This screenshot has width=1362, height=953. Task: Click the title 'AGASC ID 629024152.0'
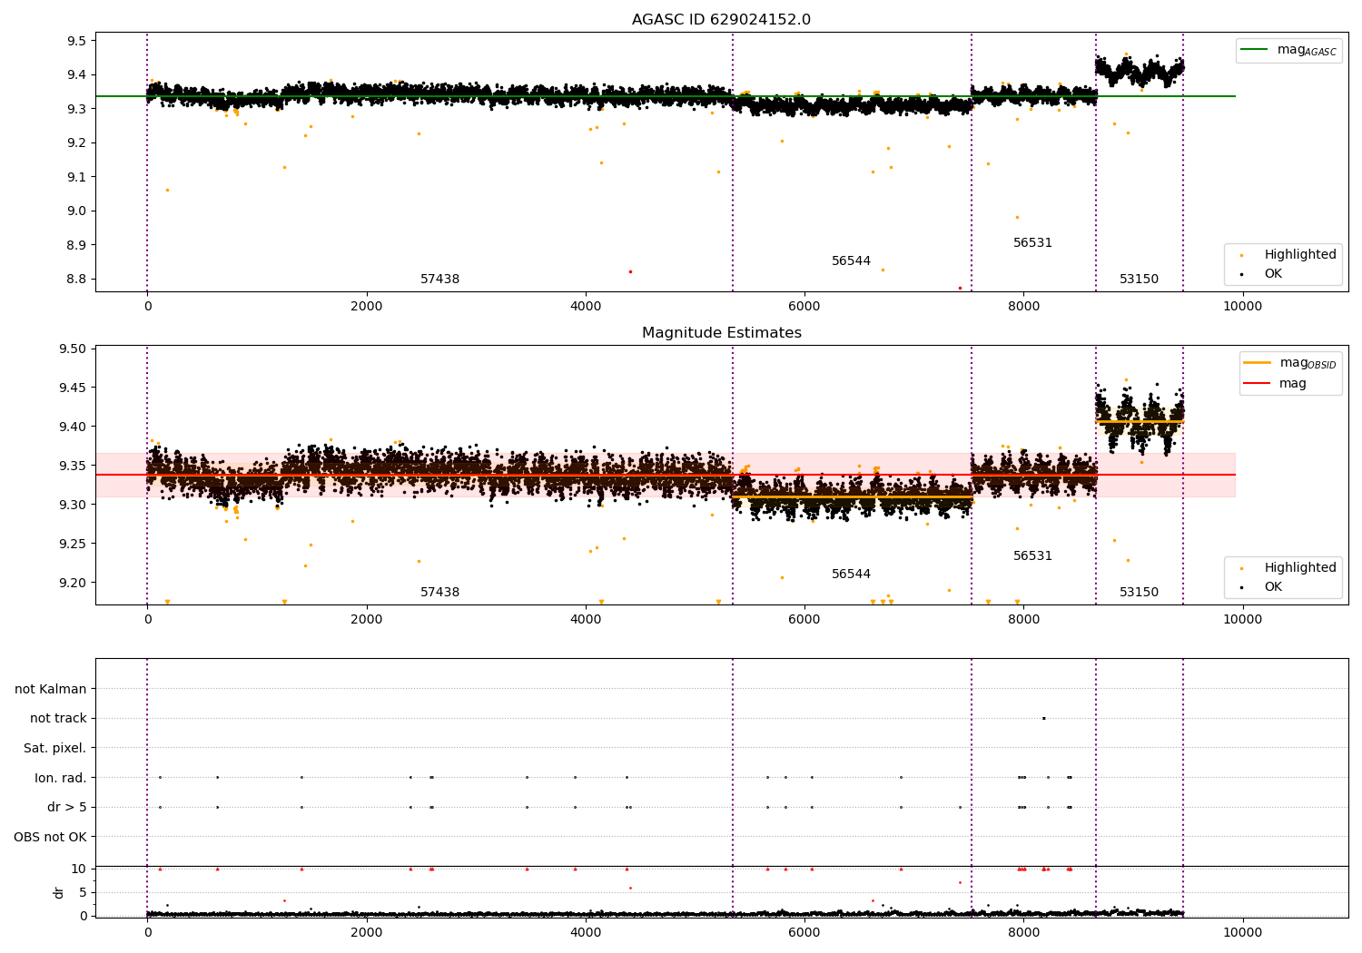tap(721, 20)
